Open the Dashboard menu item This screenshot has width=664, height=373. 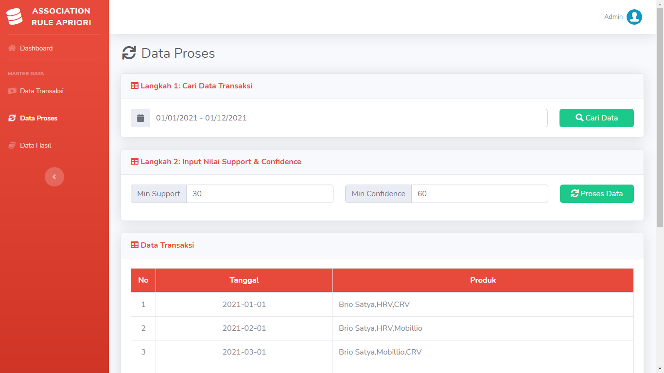54,48
